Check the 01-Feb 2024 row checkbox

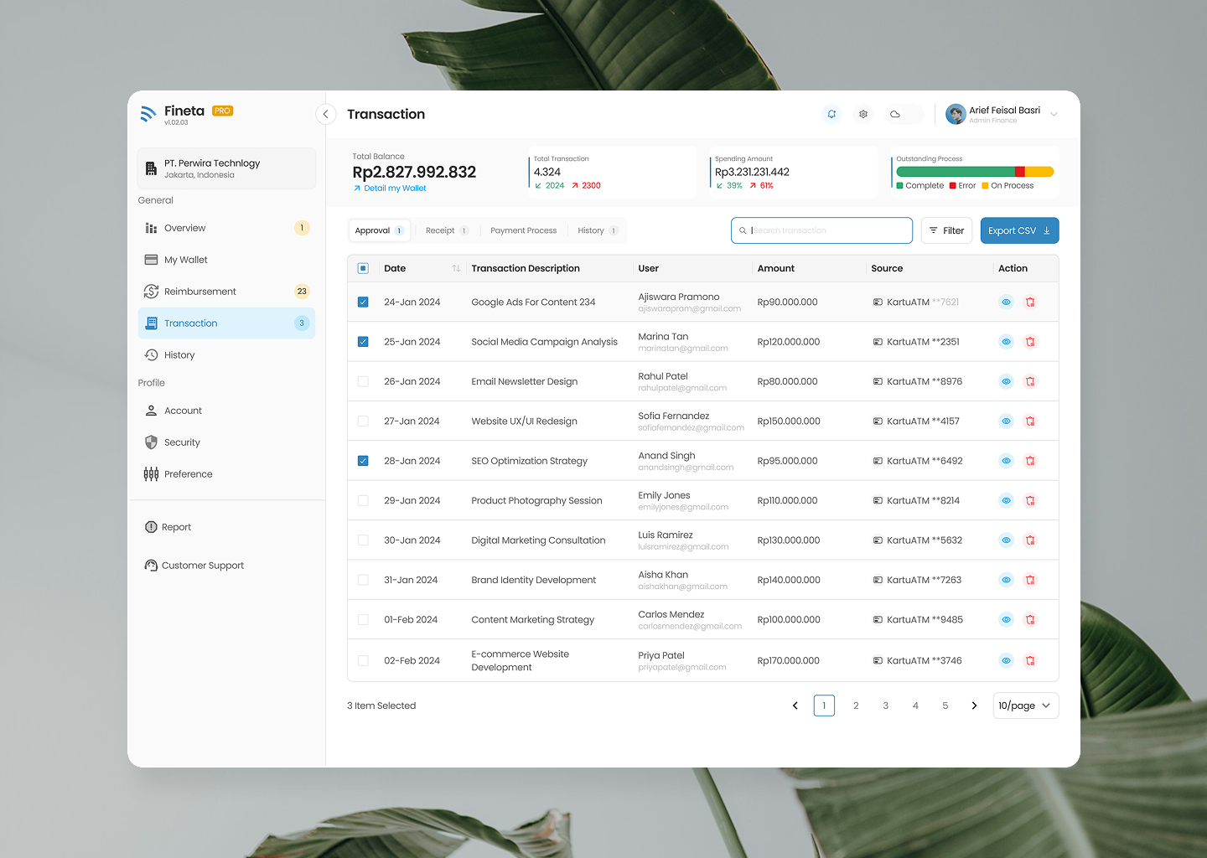tap(363, 620)
